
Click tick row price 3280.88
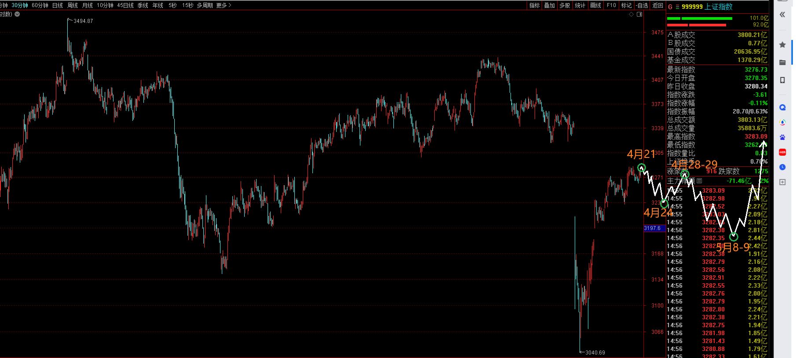[x=713, y=349]
